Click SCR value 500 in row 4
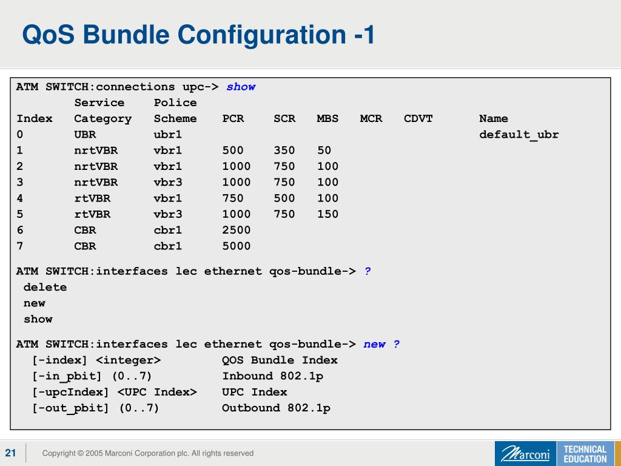621x466 pixels. (284, 198)
